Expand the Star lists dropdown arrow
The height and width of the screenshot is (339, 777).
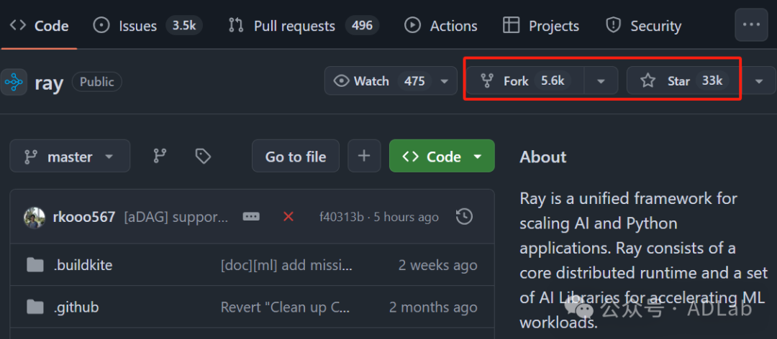[x=759, y=80]
